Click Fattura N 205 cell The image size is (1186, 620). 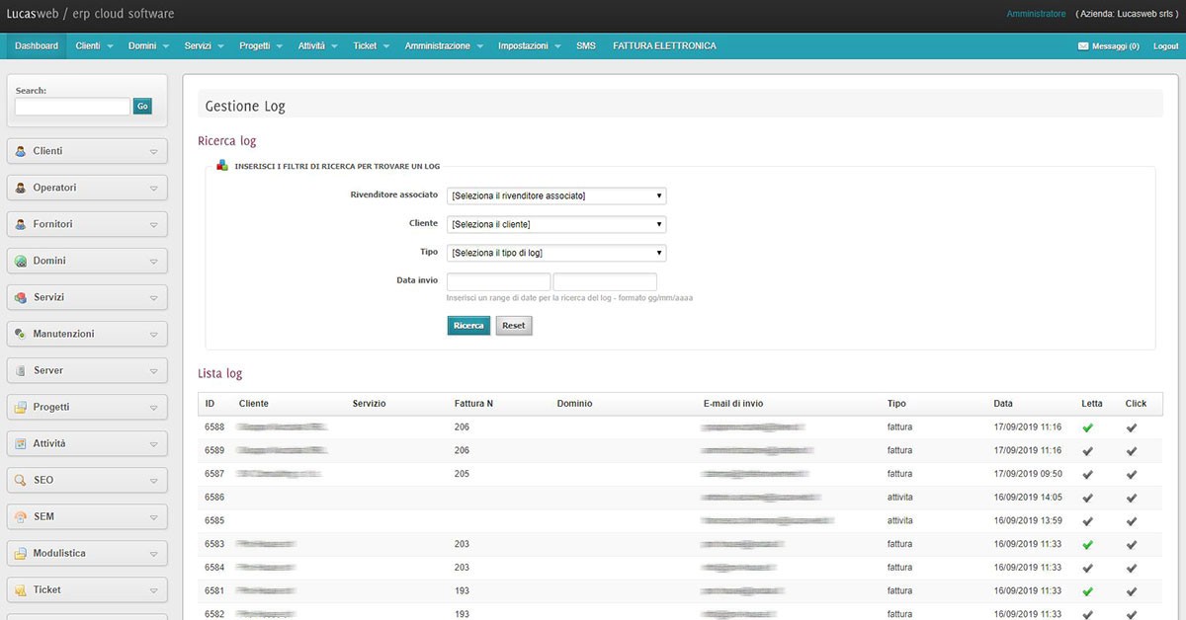[462, 474]
